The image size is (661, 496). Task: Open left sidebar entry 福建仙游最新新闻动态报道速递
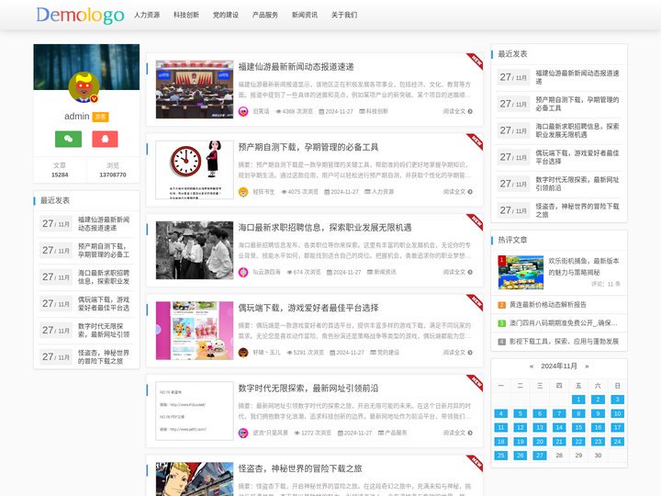tap(104, 224)
